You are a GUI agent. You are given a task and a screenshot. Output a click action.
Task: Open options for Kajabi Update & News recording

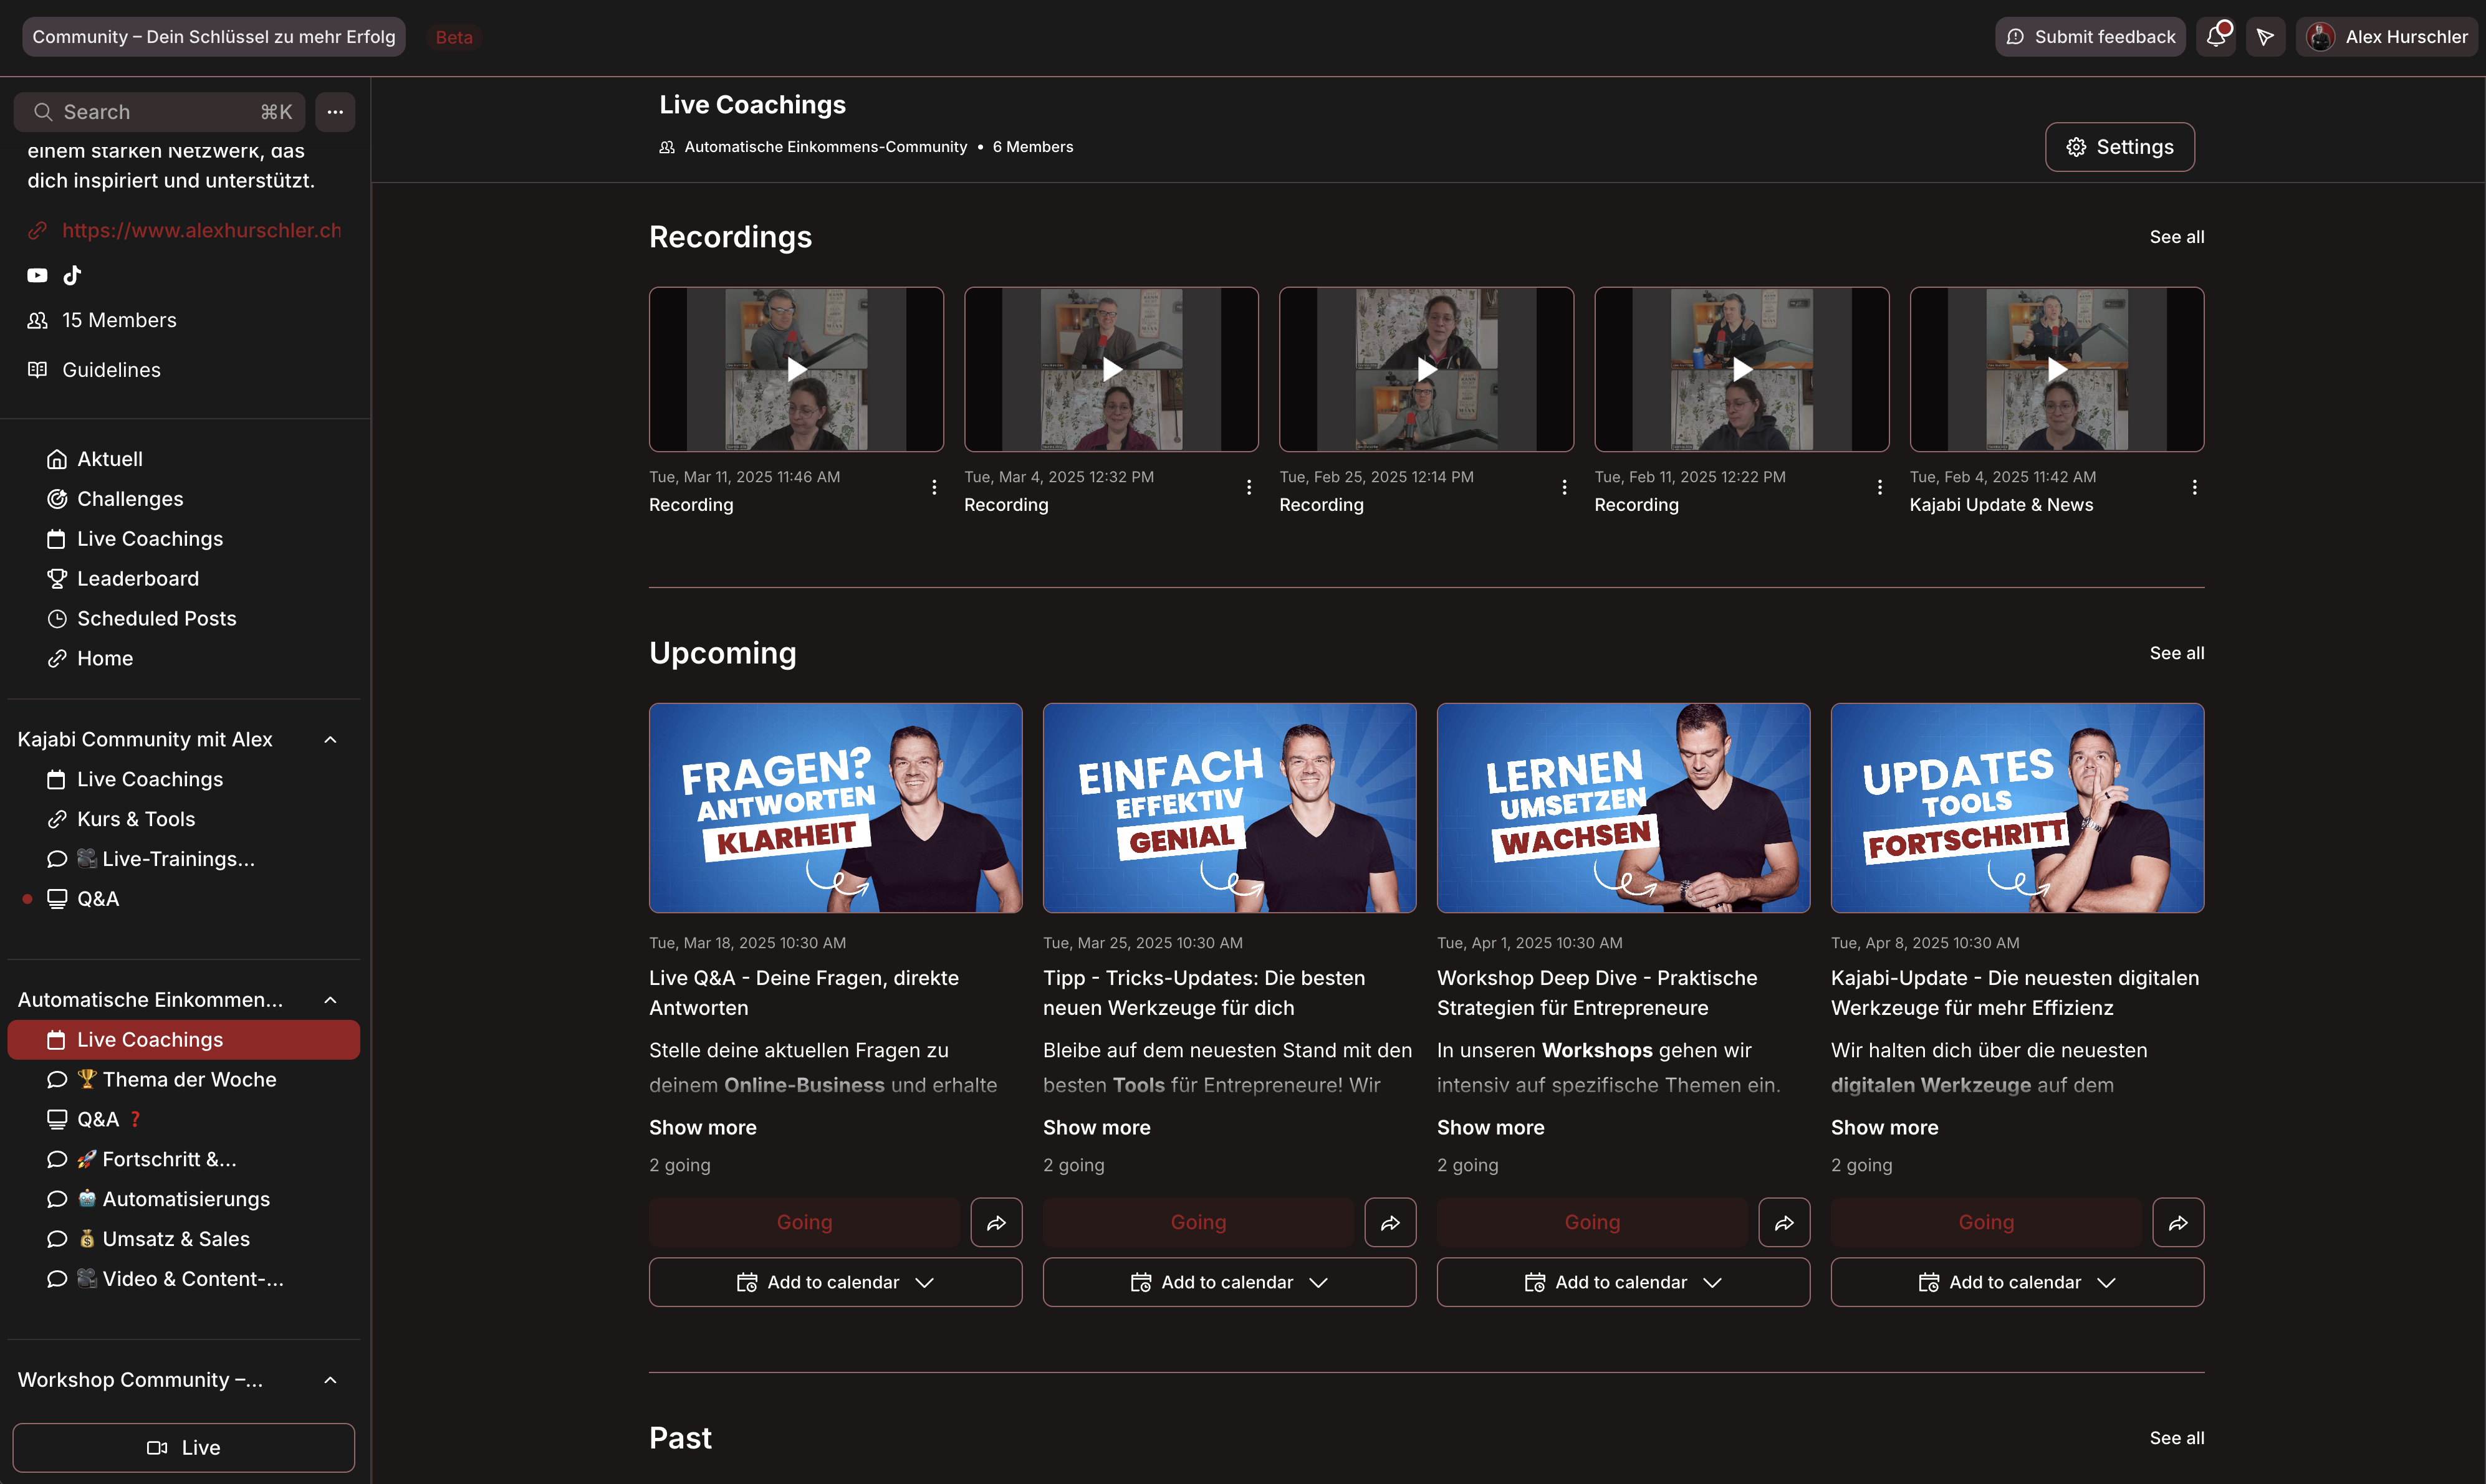[2194, 487]
